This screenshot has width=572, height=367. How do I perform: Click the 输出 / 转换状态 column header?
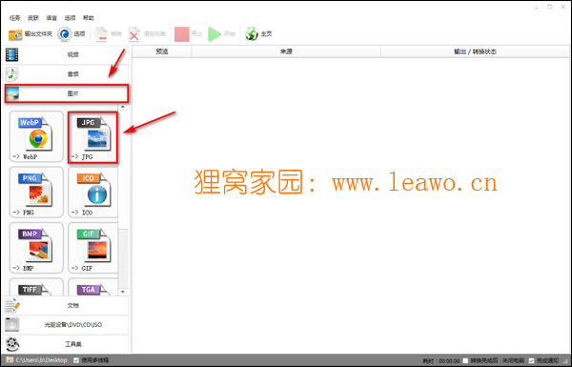(x=475, y=51)
